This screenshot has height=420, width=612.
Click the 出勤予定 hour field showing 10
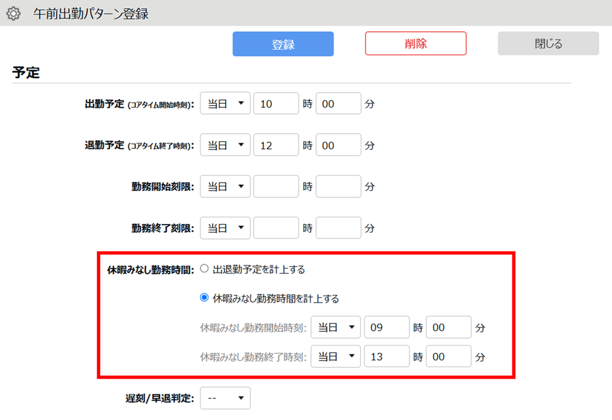point(276,104)
